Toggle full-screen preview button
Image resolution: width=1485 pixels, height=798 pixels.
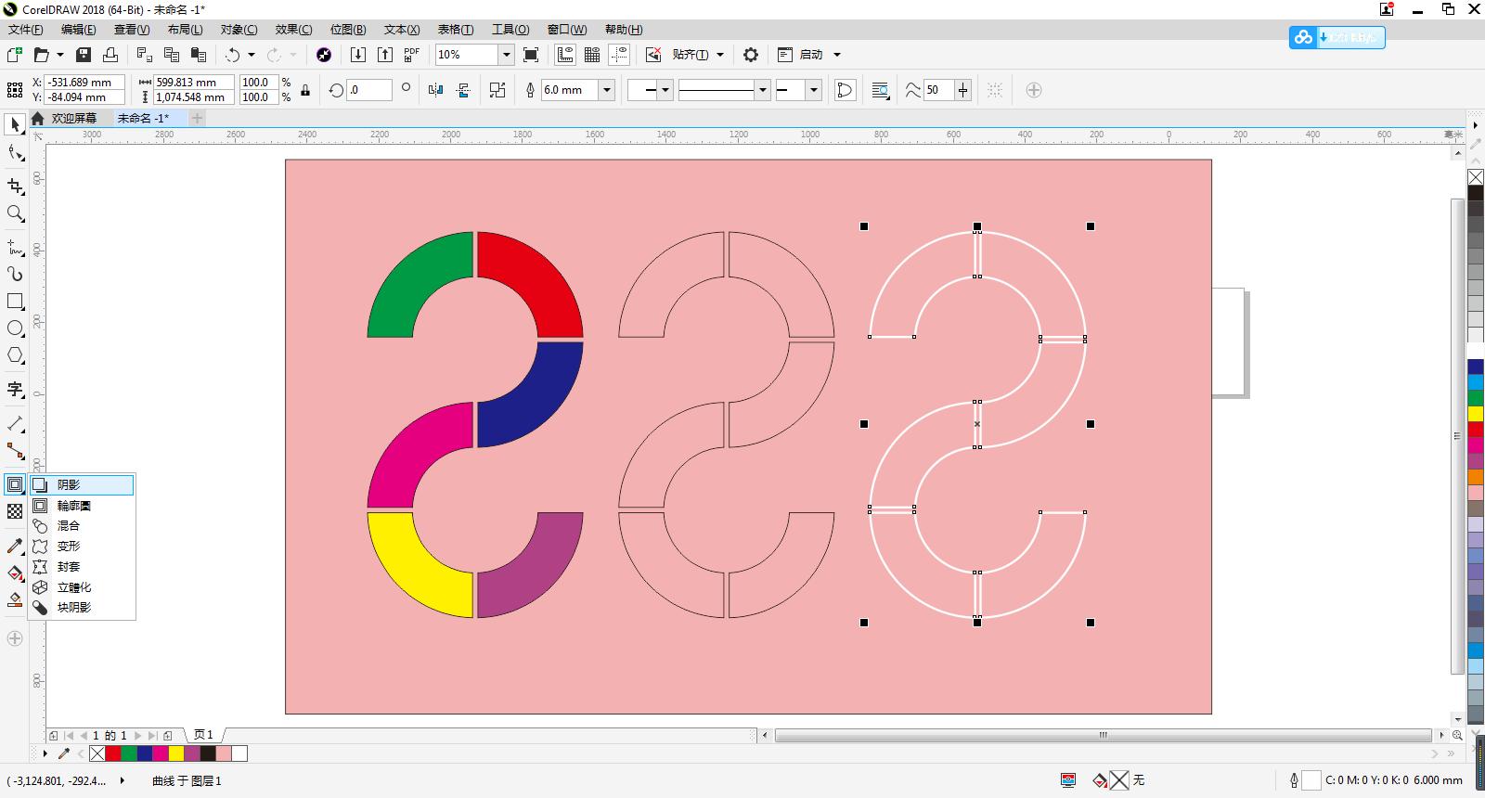531,55
